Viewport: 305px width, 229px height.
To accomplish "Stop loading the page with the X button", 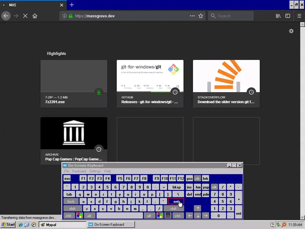I will (25, 16).
